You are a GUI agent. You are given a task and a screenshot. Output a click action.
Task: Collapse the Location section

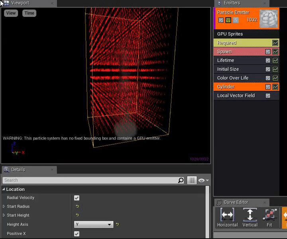[x=4, y=190]
